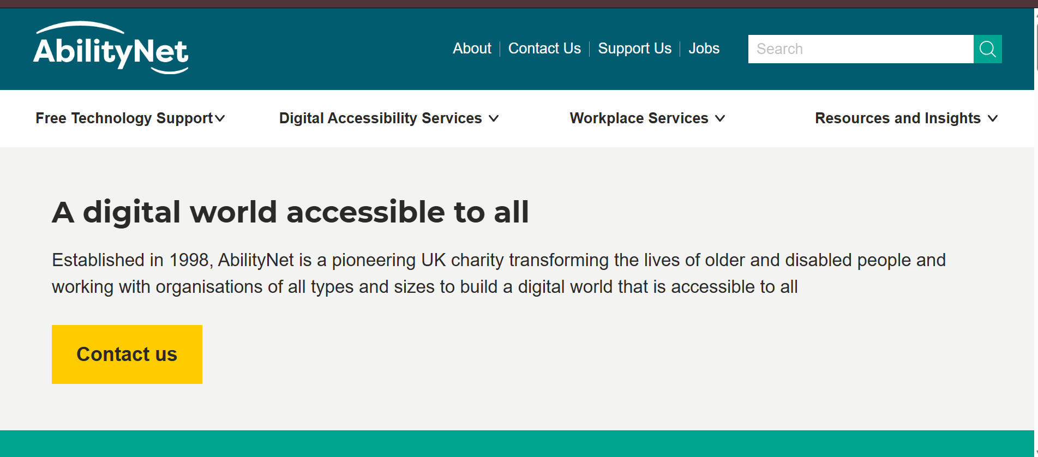Screen dimensions: 1038x457
Task: Expand the Free Technology Support menu
Action: [x=130, y=118]
